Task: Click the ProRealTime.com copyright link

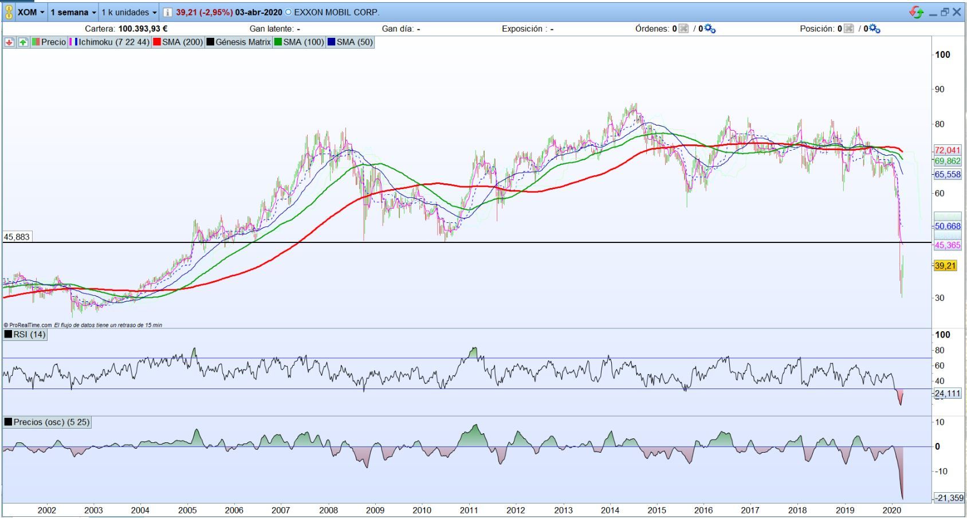Action: [x=28, y=325]
